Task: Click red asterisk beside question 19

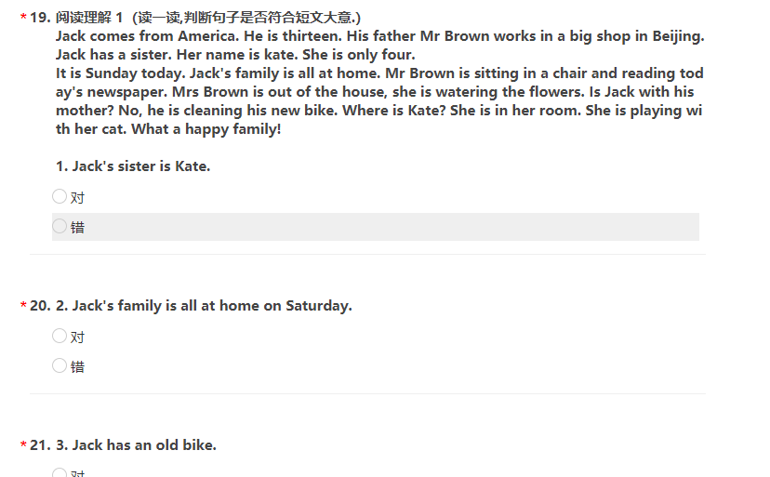Action: coord(23,19)
